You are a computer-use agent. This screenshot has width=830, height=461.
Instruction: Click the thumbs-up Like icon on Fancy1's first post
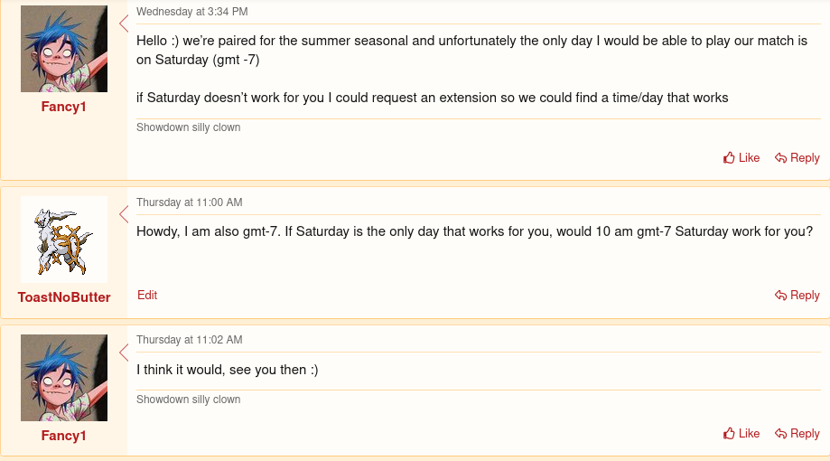pos(729,158)
